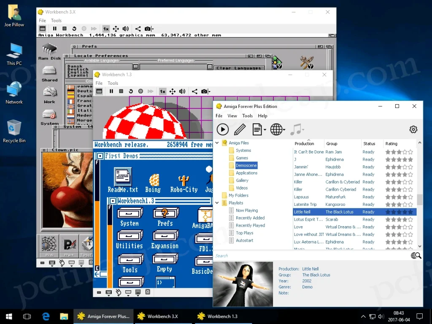The width and height of the screenshot is (432, 324).
Task: Pause emulation in Workbench 3.X toolbar
Action: (x=55, y=29)
